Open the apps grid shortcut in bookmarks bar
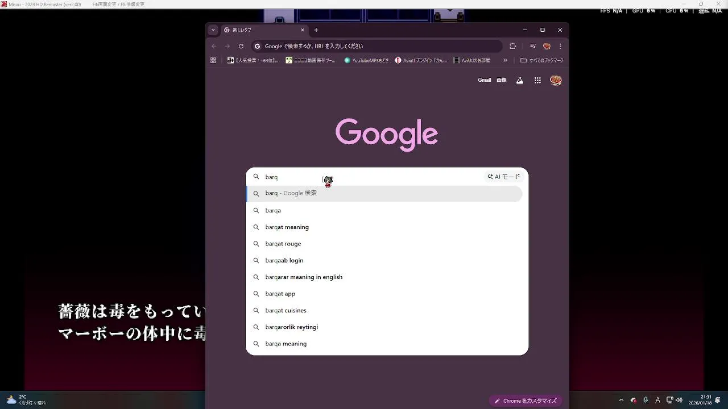The height and width of the screenshot is (409, 728). click(x=213, y=60)
